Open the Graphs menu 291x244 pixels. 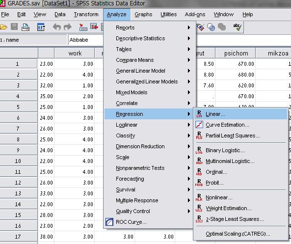[x=143, y=15]
